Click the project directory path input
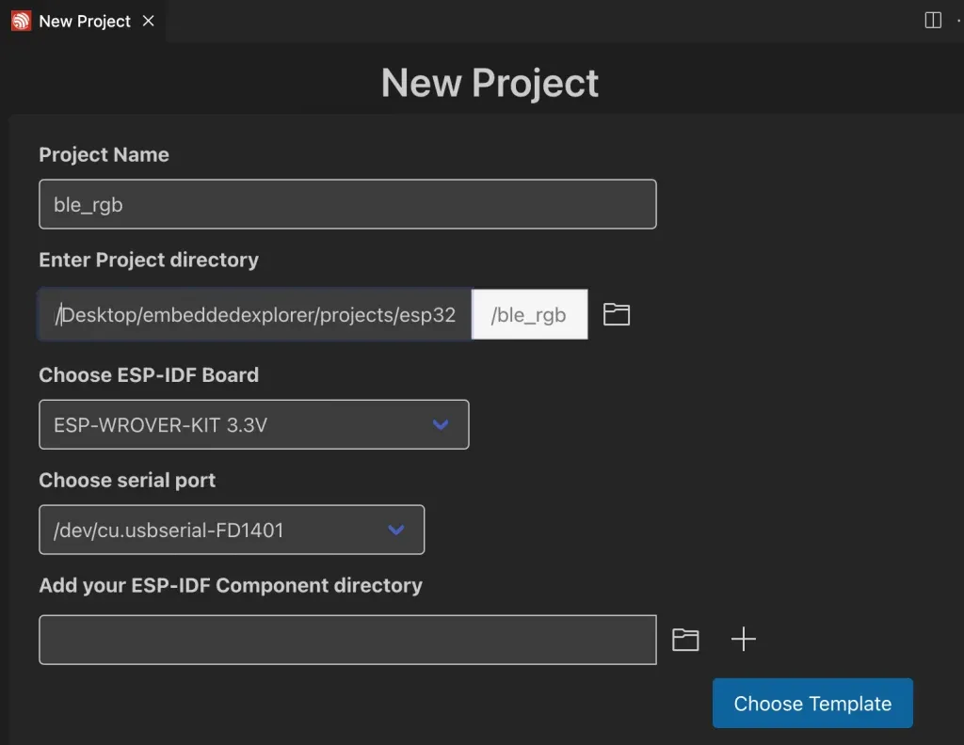This screenshot has height=745, width=964. 254,314
